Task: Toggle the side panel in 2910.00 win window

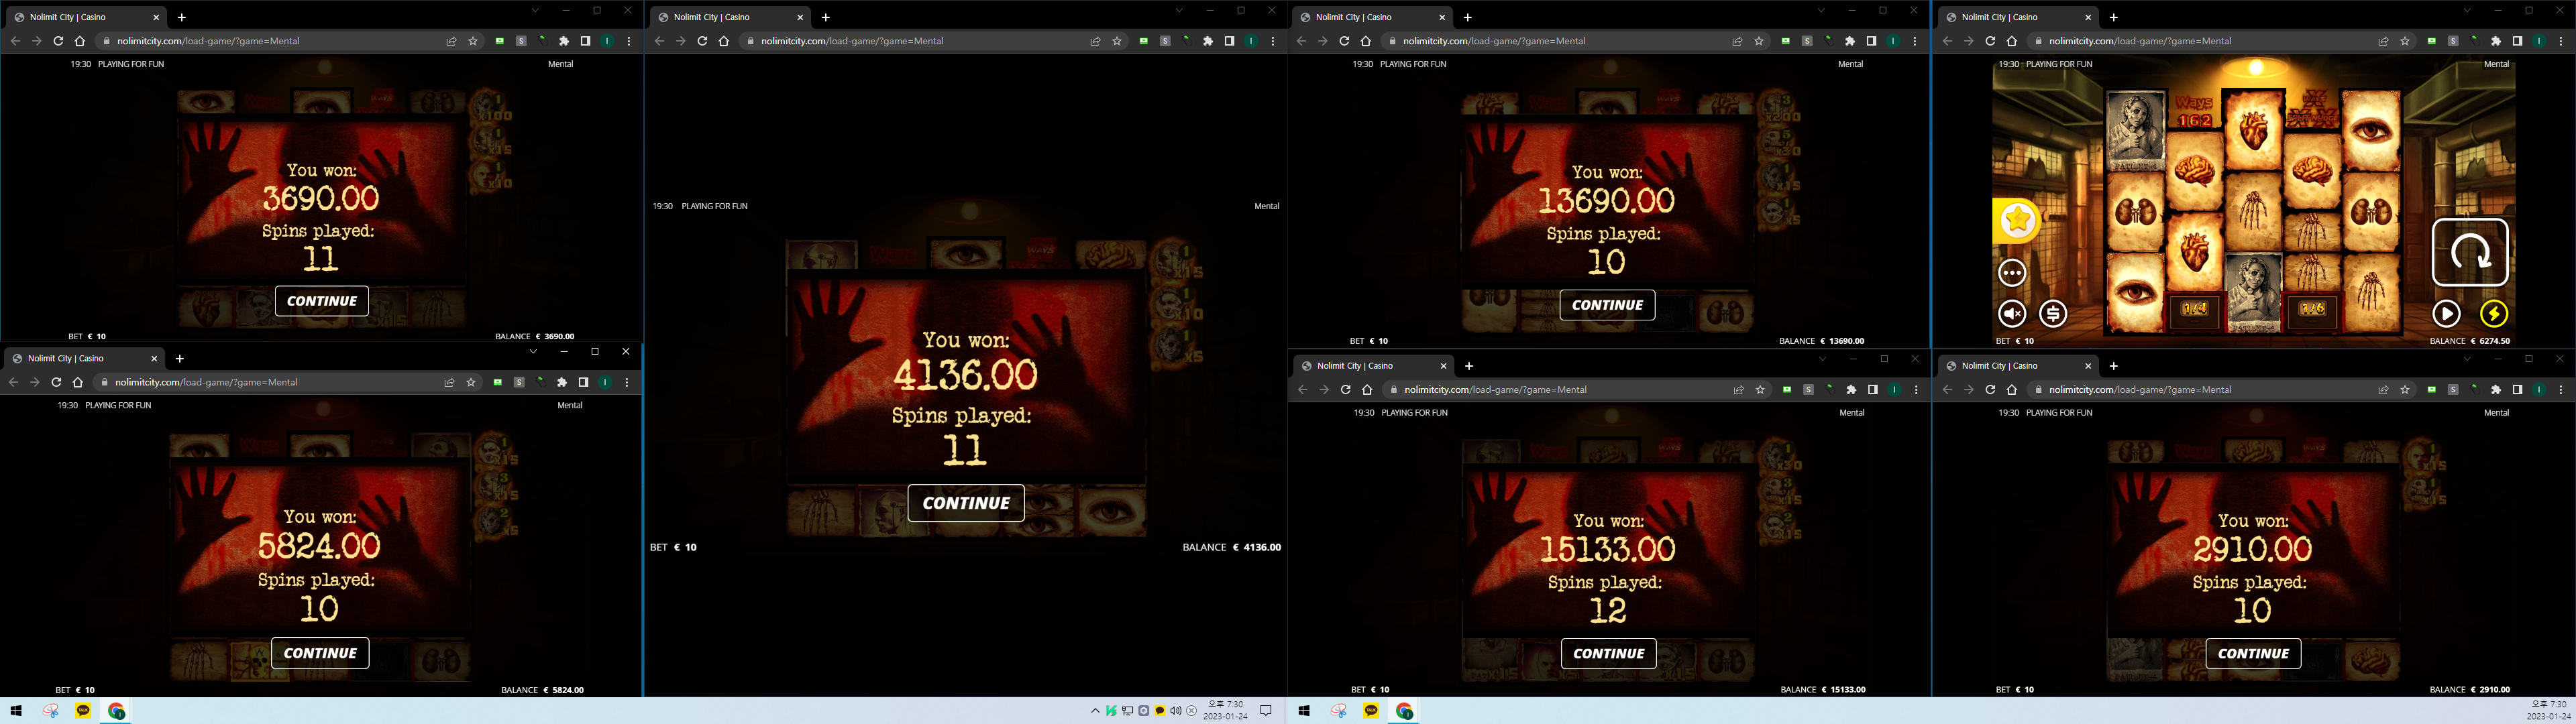Action: point(2517,390)
